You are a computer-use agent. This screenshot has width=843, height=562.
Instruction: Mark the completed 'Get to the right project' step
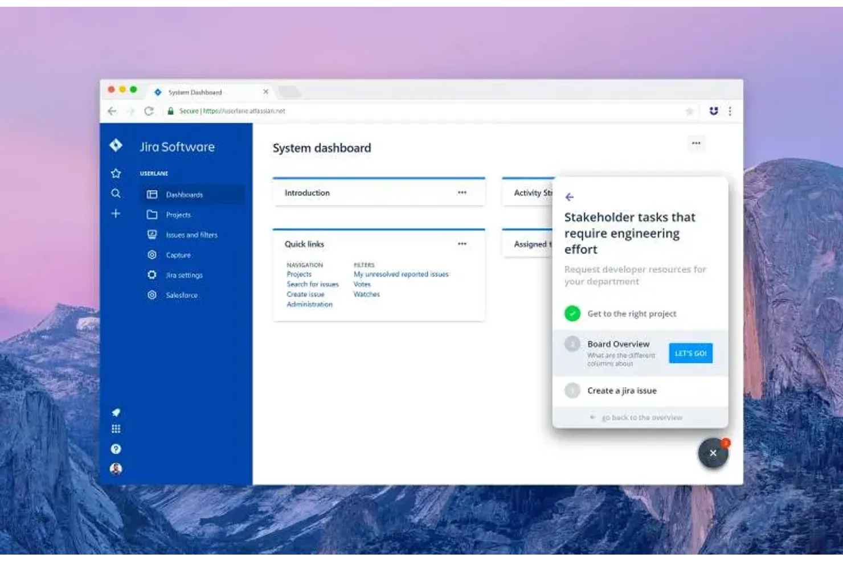[573, 313]
